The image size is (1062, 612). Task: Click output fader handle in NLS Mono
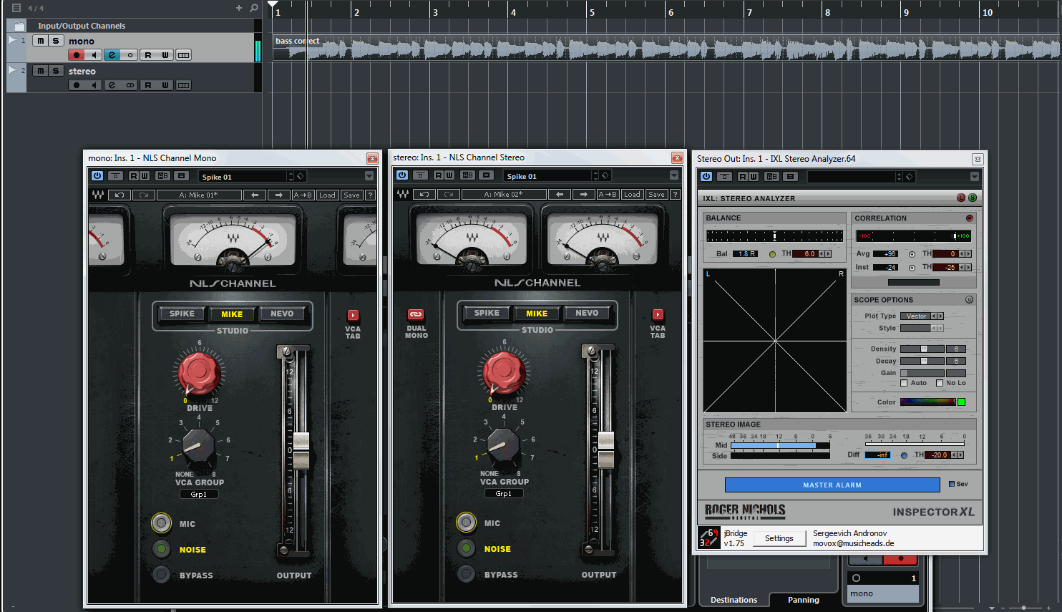[301, 450]
